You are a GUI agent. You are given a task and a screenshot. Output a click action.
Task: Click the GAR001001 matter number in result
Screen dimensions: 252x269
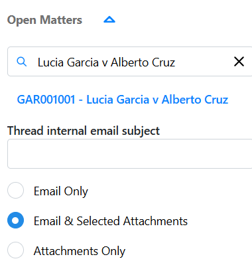pos(46,100)
